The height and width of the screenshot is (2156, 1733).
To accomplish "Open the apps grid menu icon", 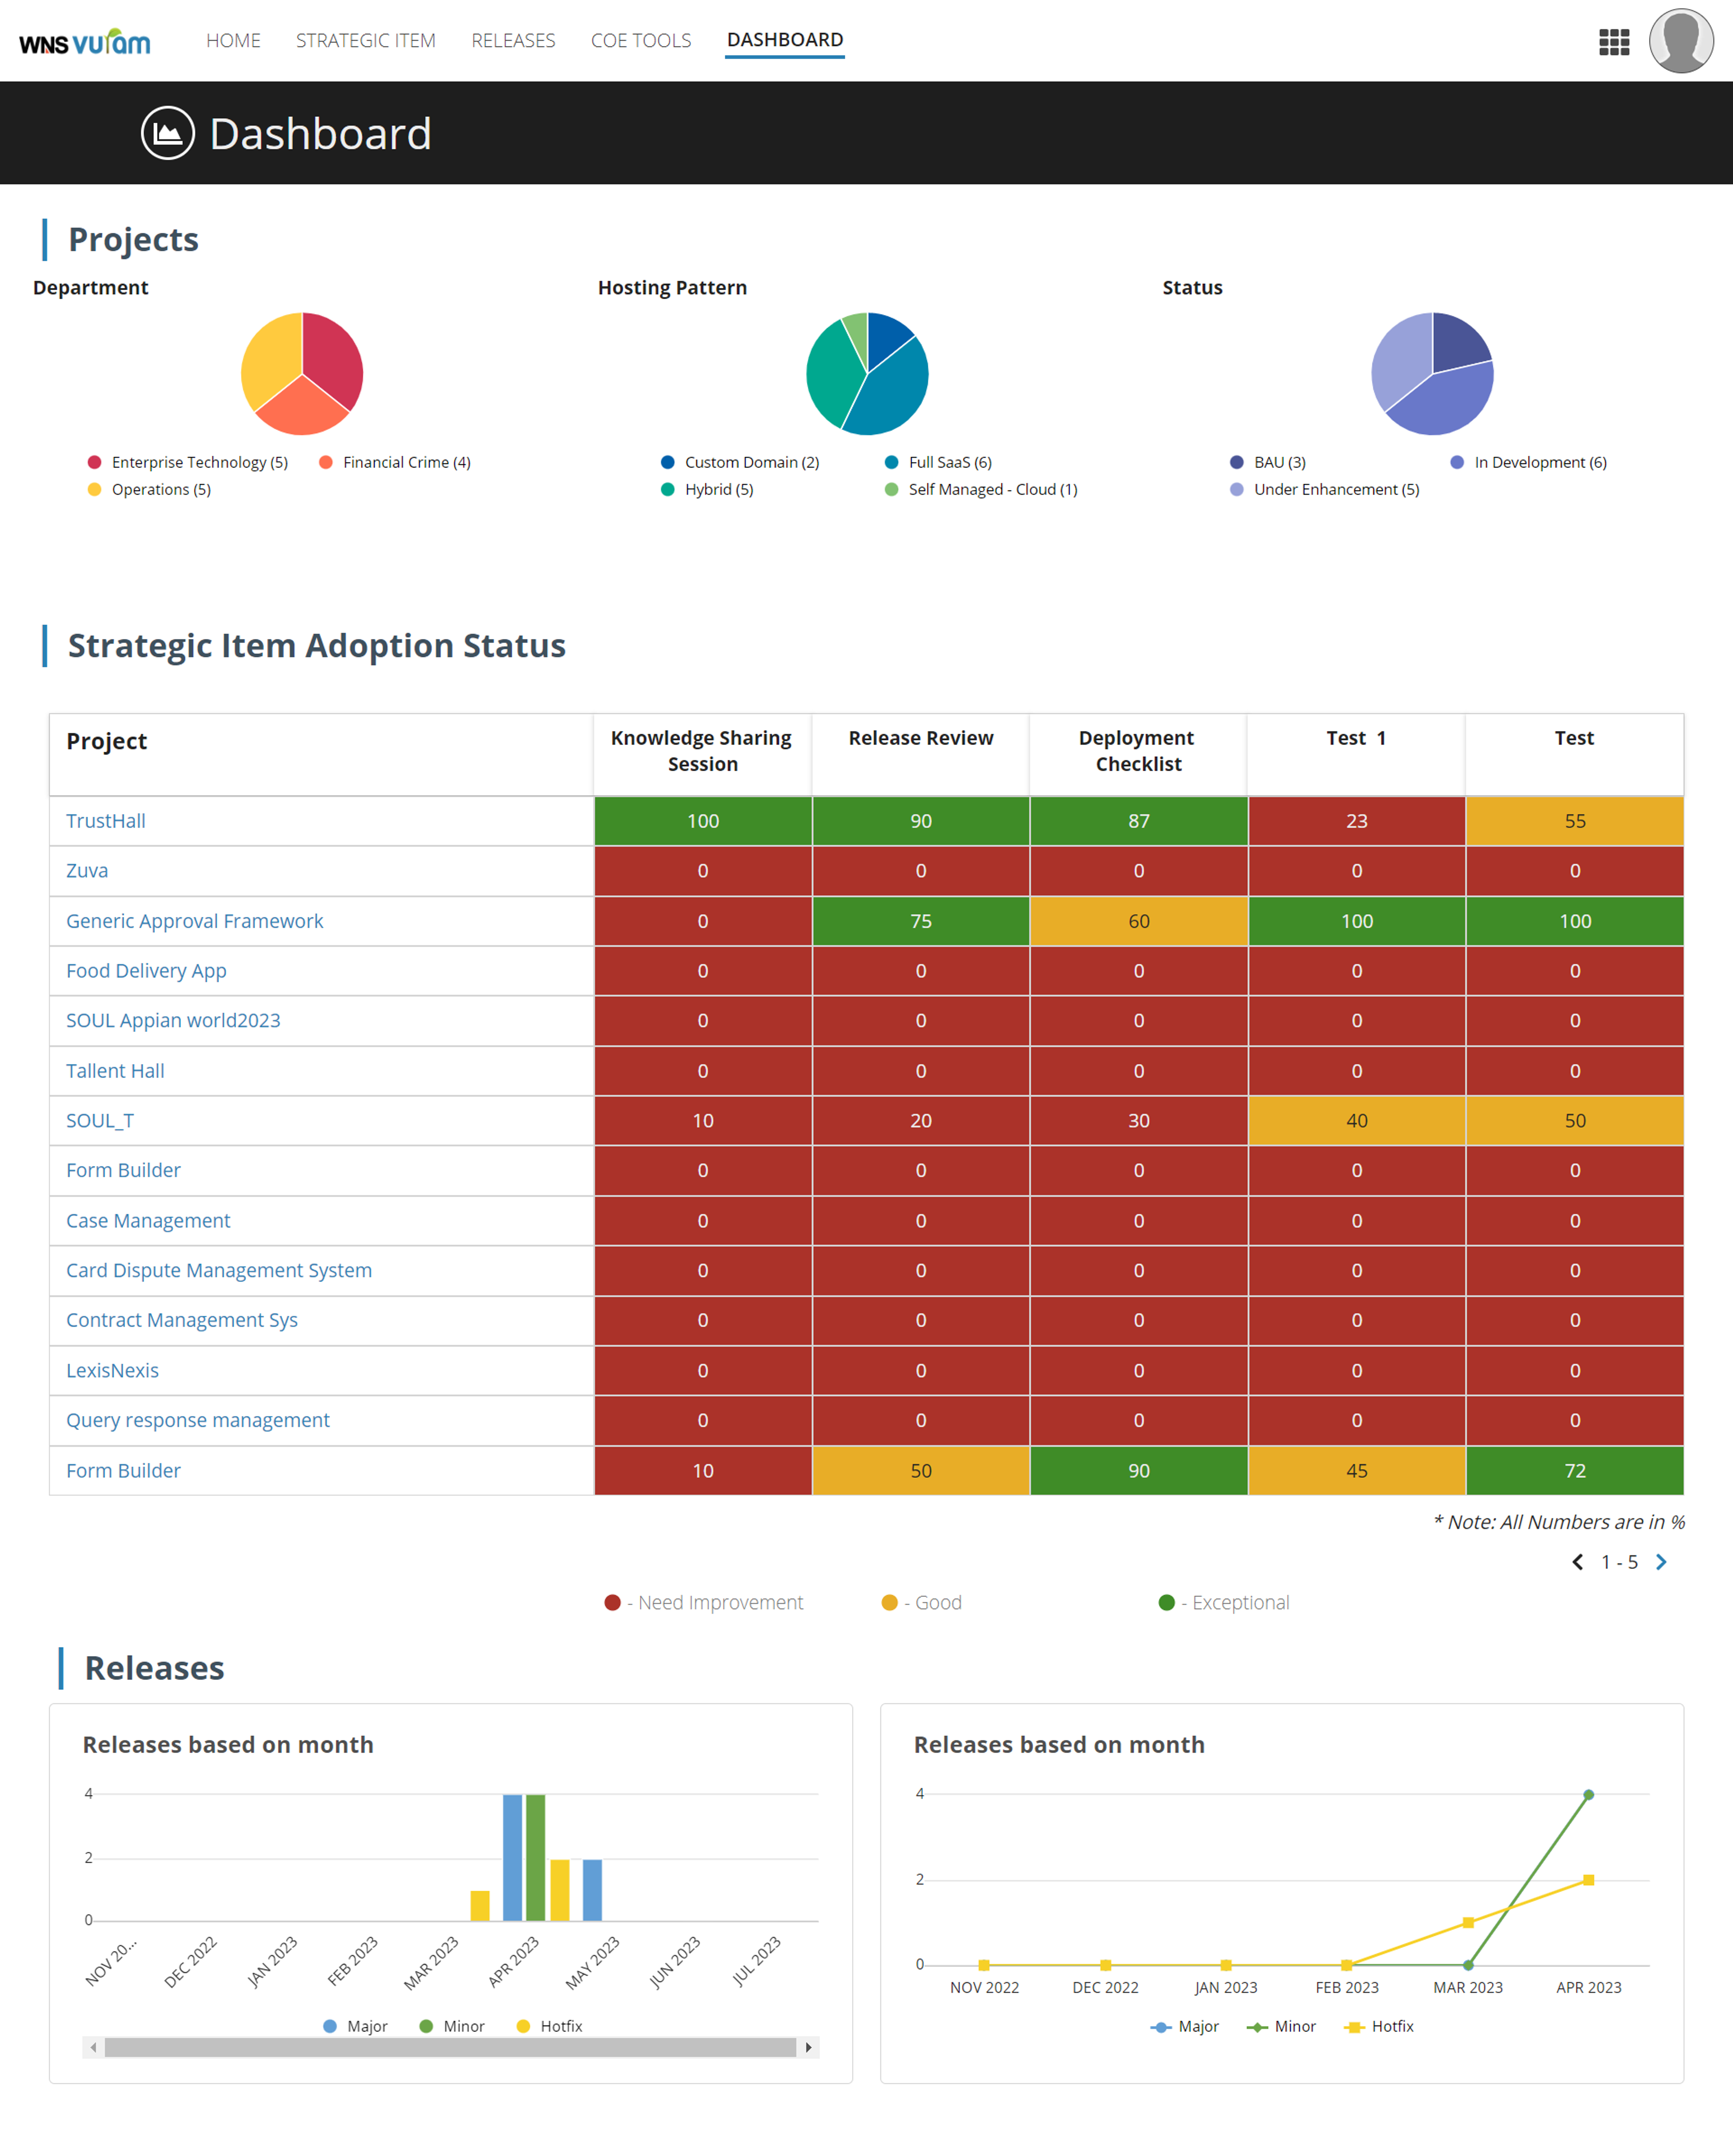I will pos(1614,41).
